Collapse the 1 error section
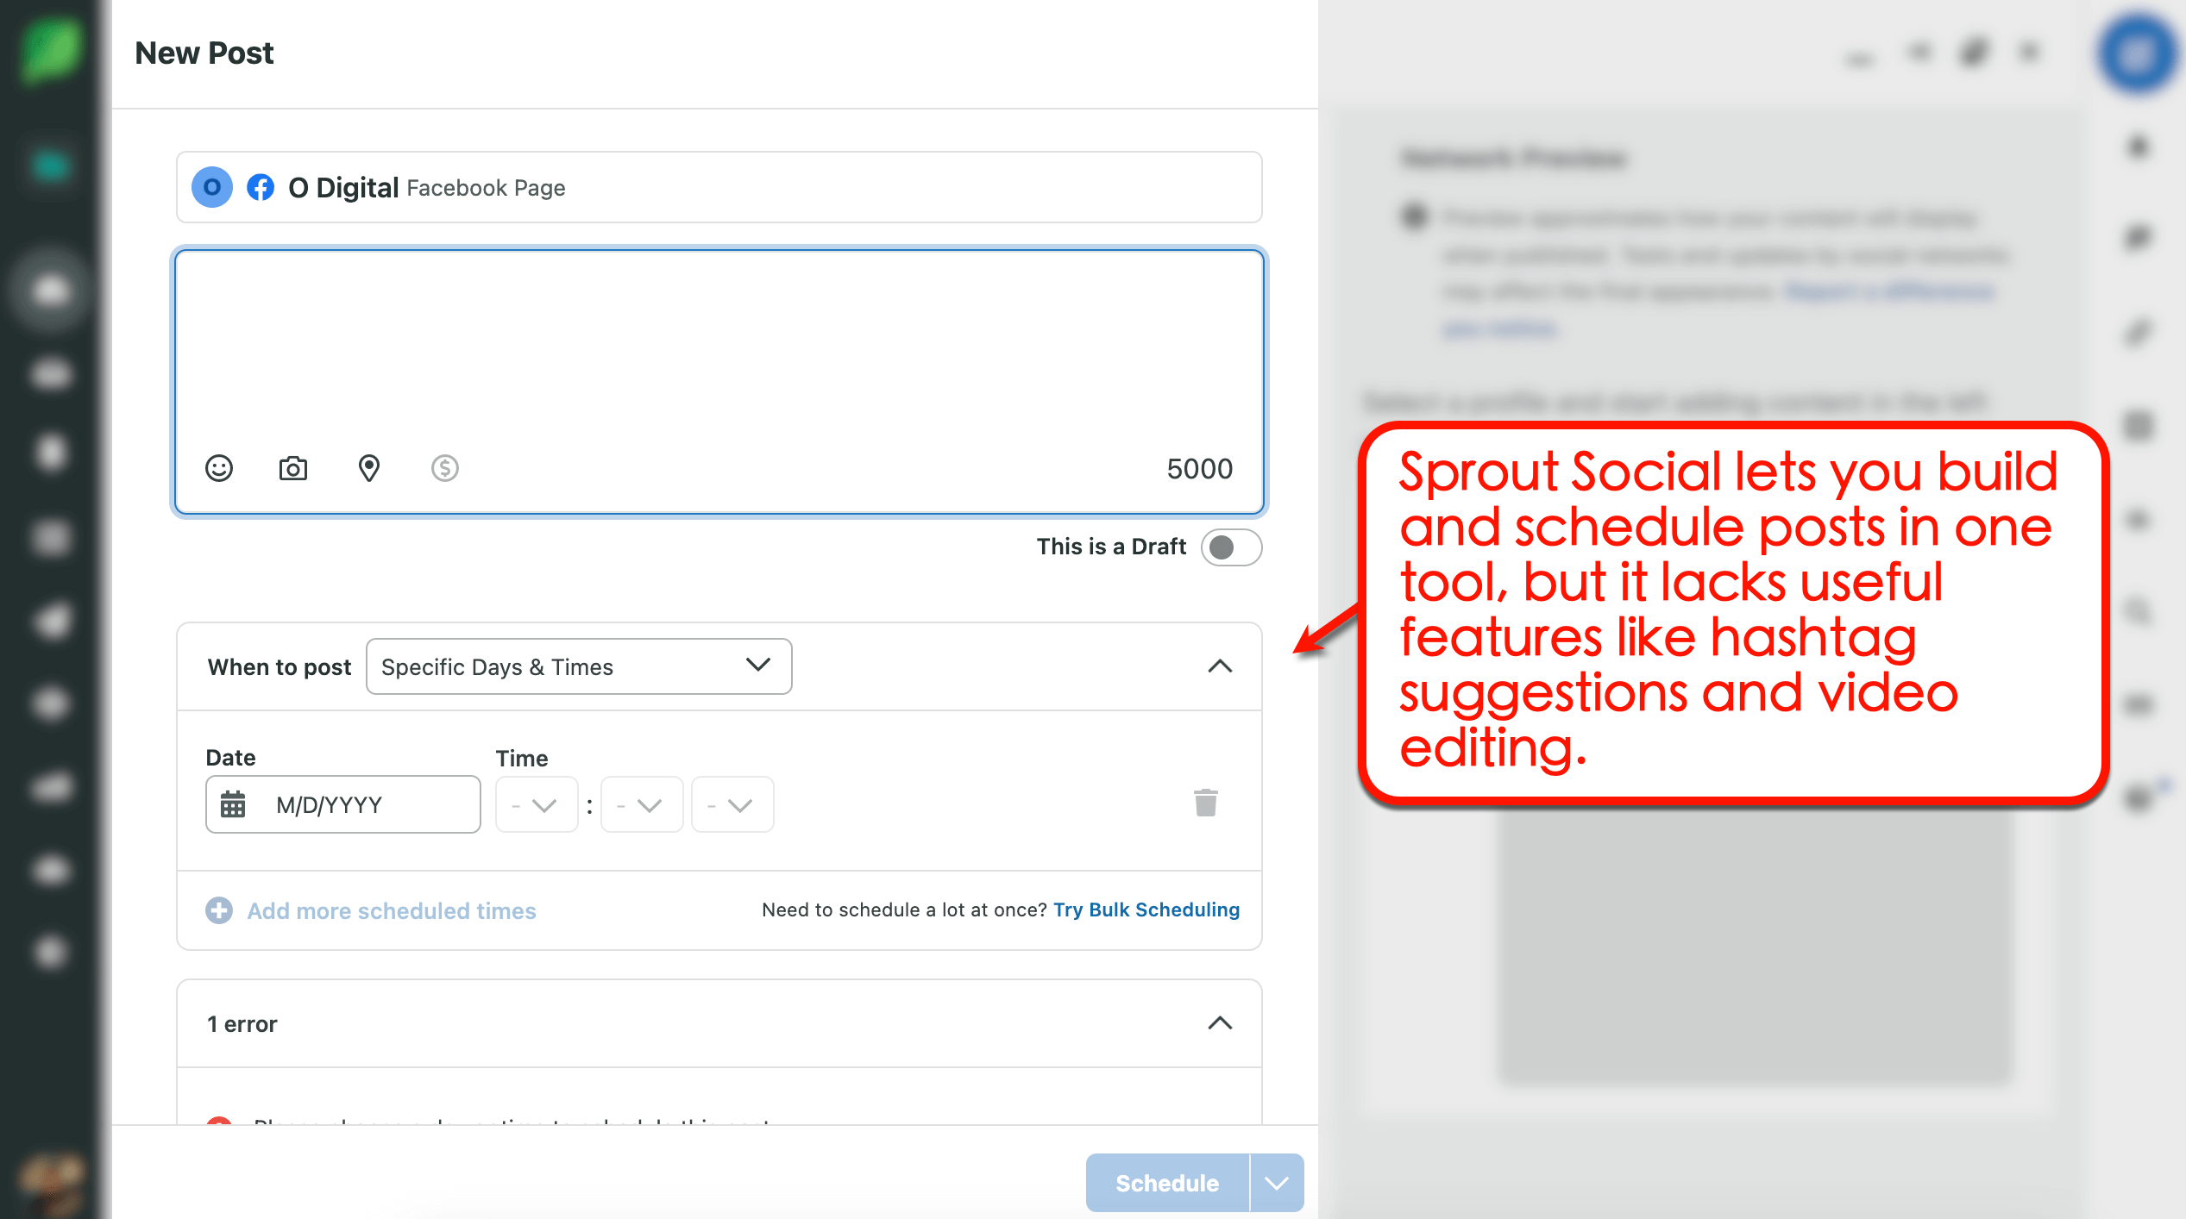 [x=1220, y=1023]
